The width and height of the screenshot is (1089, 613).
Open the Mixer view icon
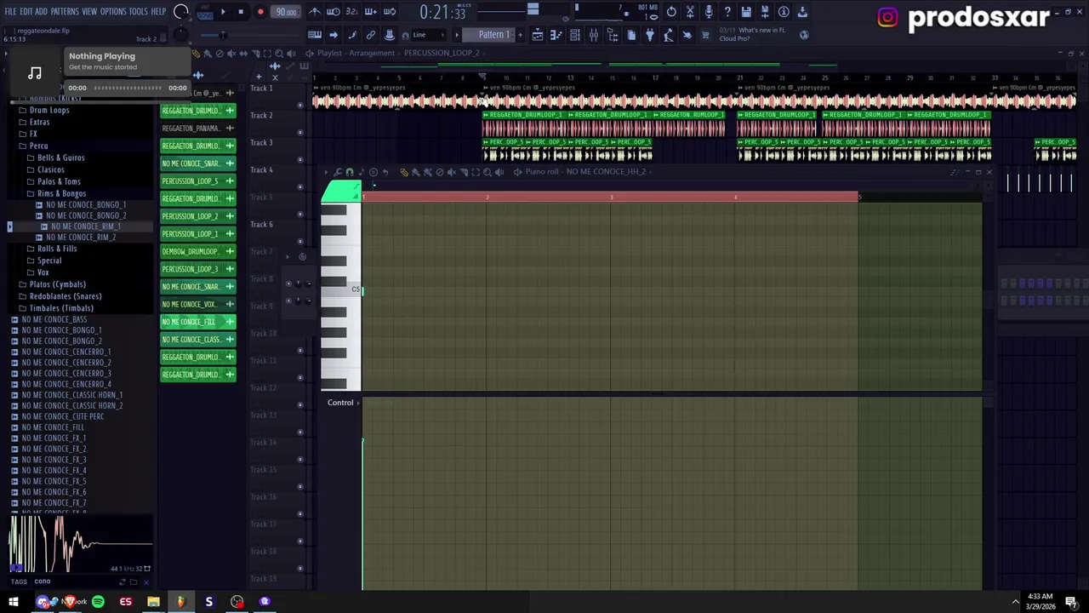pyautogui.click(x=594, y=35)
